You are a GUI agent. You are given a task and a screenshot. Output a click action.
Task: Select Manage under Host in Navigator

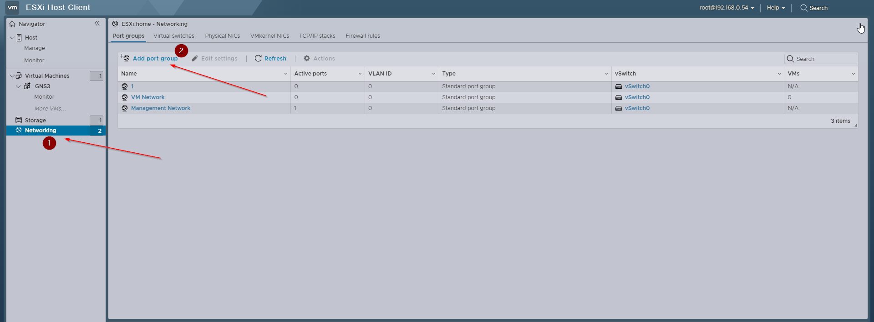pos(35,48)
